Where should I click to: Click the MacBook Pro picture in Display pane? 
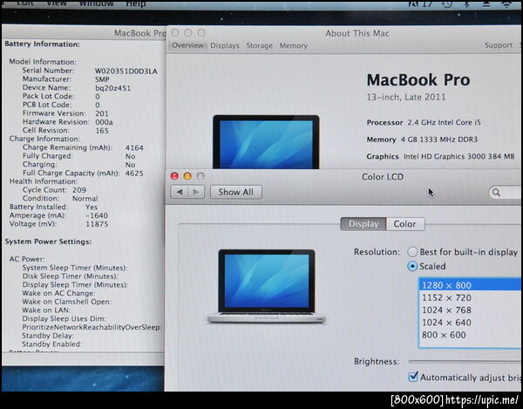point(266,286)
